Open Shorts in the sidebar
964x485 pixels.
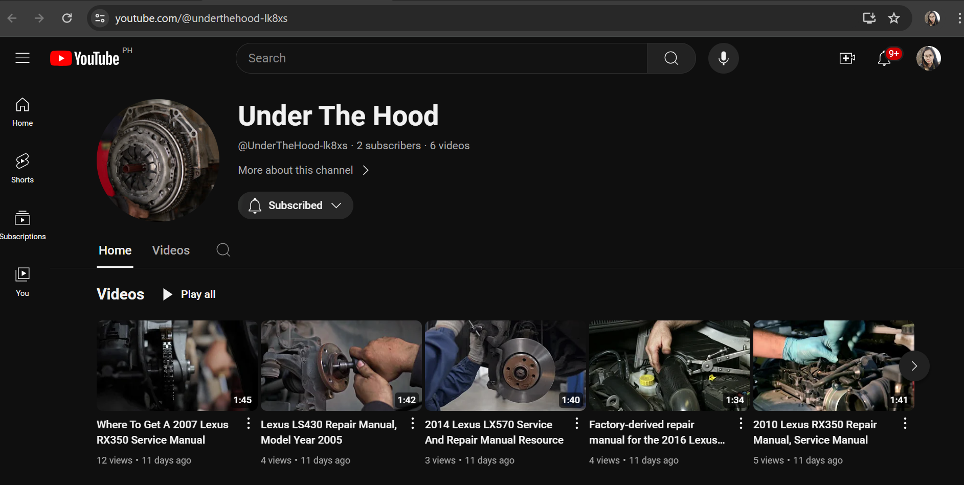pos(23,169)
